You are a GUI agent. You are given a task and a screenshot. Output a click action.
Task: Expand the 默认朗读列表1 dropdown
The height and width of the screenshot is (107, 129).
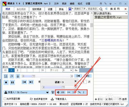[x=126, y=14]
